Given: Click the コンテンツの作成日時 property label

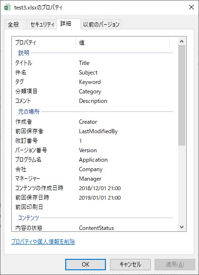Looking at the screenshot, I should [39, 188].
